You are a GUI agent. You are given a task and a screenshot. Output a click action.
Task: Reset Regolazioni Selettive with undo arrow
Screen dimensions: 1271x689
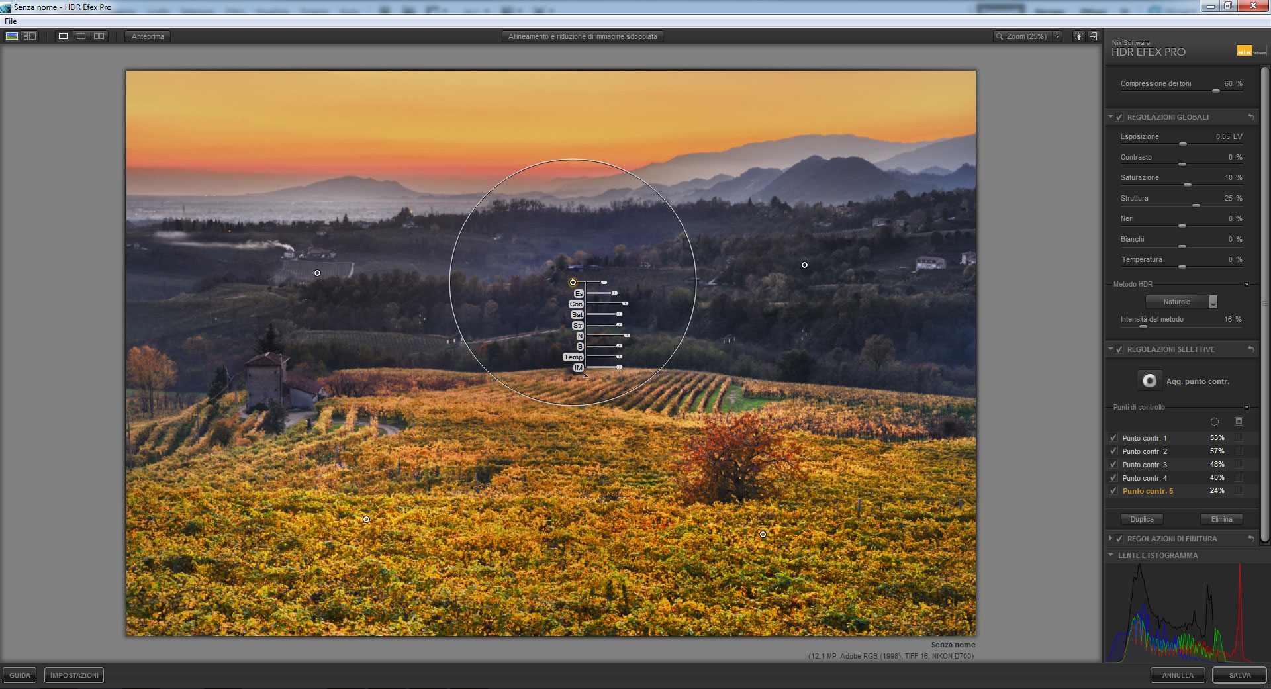pos(1251,349)
